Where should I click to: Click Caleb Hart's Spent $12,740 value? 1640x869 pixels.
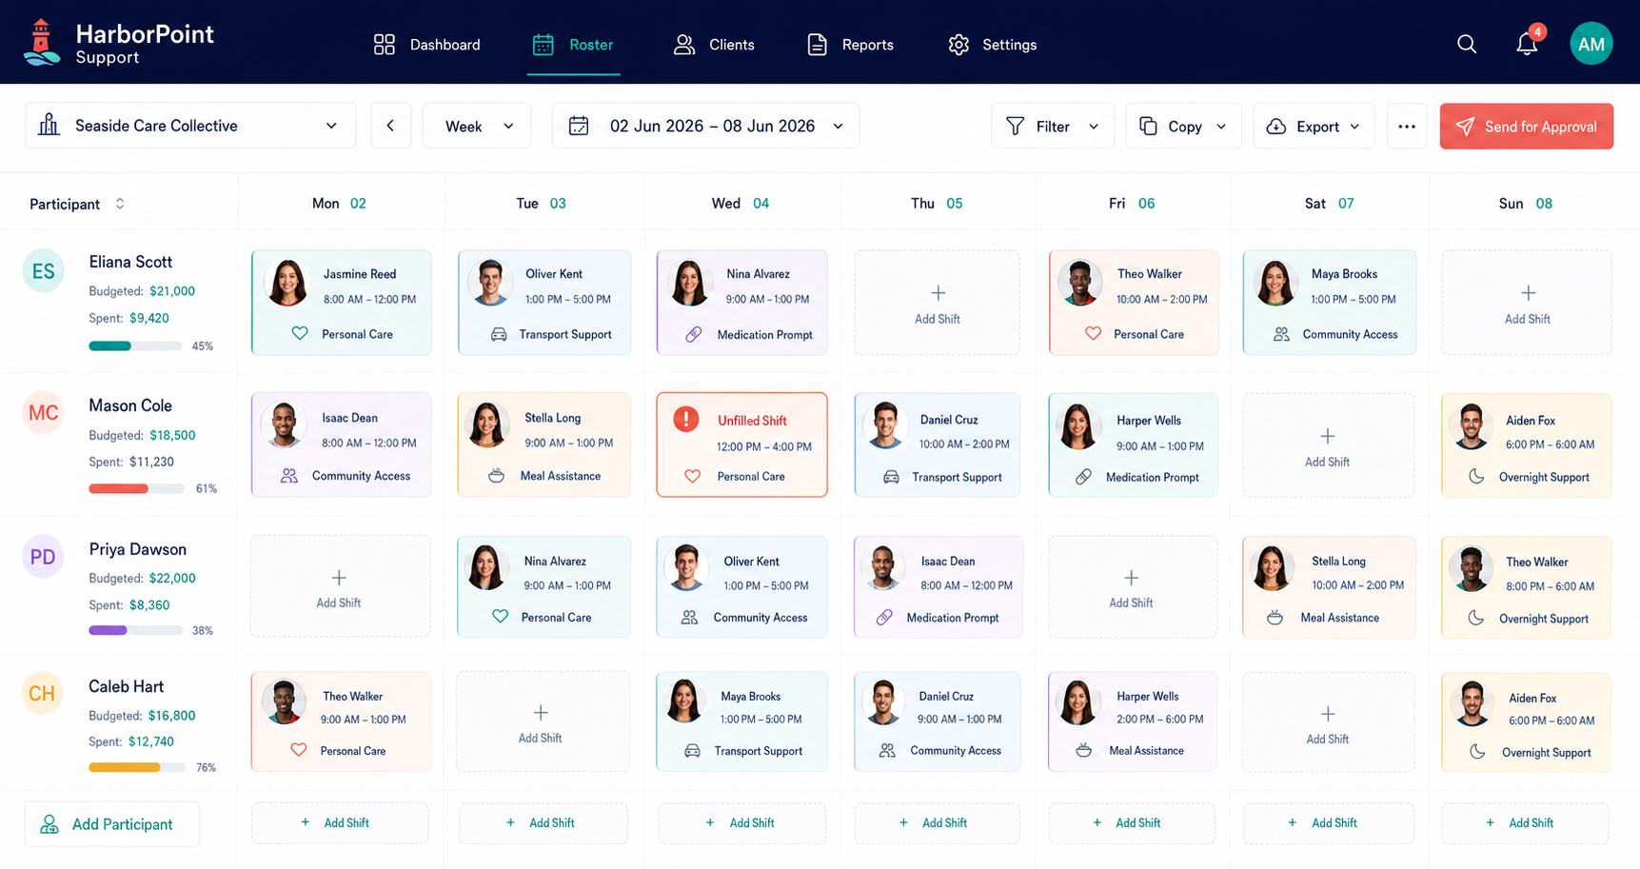(x=151, y=741)
